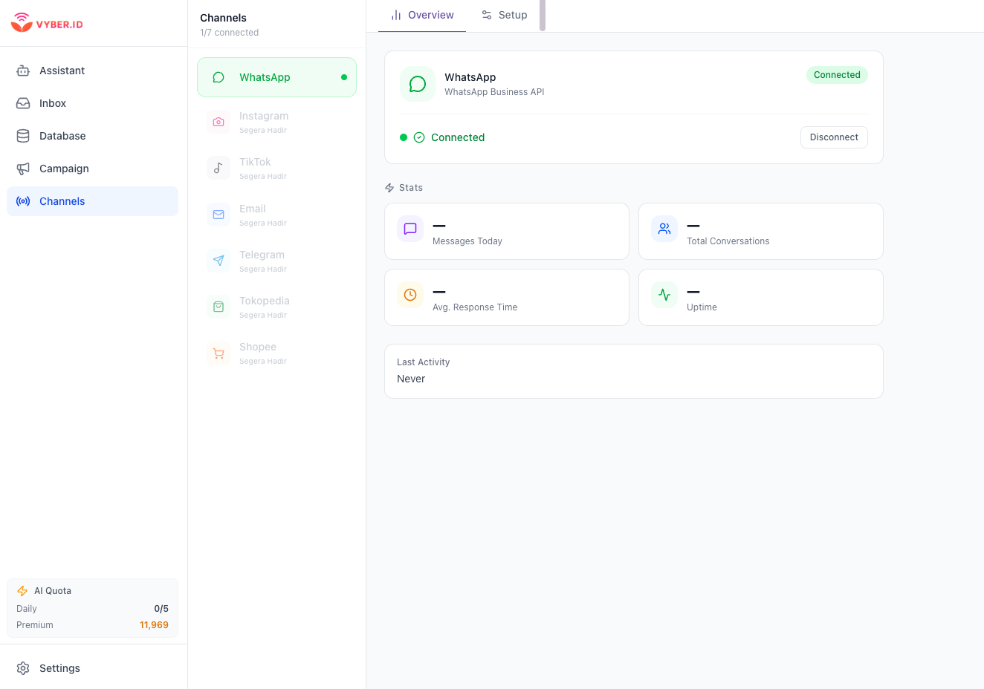Switch to the Setup tab

[x=504, y=16]
